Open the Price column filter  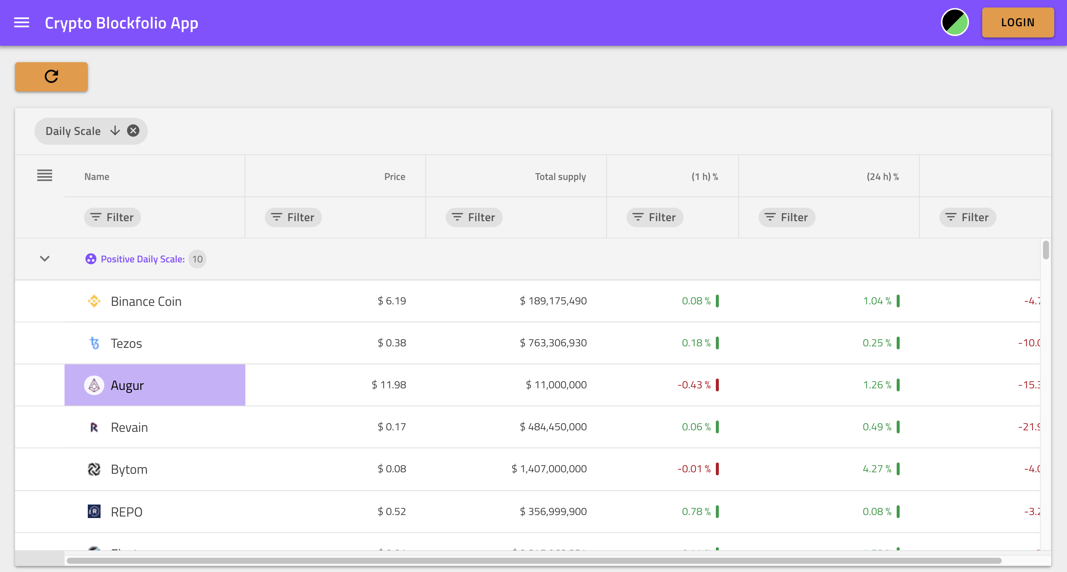tap(293, 217)
